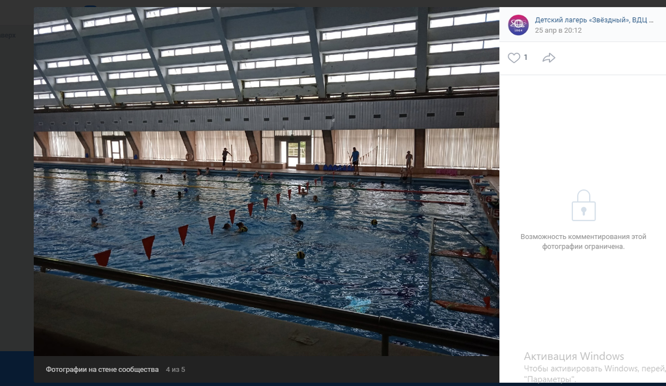Screen dimensions: 666x386
Task: Show who liked via the count 1
Action: (x=526, y=58)
